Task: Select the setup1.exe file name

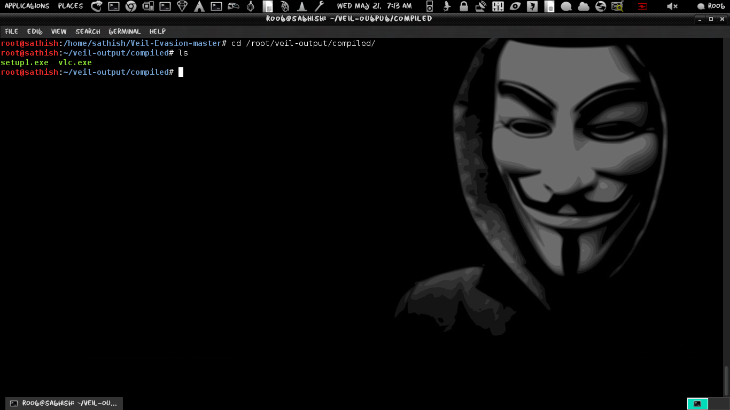Action: click(25, 62)
